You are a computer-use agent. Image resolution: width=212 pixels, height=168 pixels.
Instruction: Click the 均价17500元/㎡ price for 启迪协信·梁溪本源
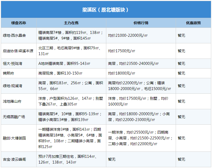pyautogui.click(x=122, y=51)
